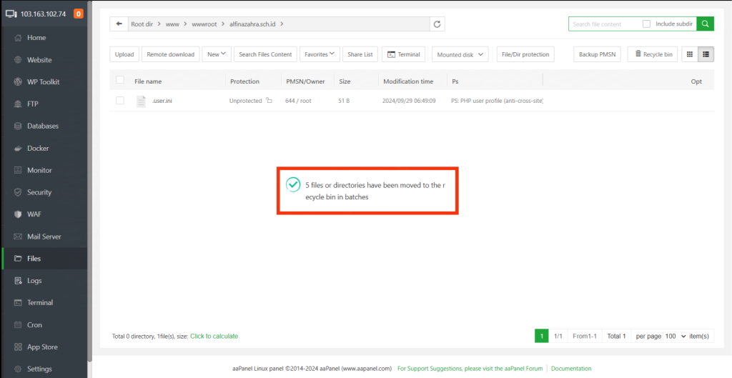Open the Recycle bin
Image resolution: width=732 pixels, height=378 pixels.
tap(653, 54)
